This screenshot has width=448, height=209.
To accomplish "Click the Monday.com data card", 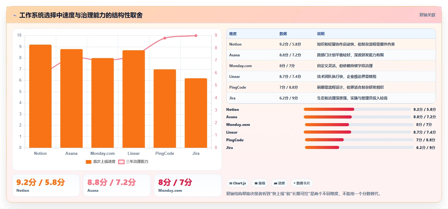I will pyautogui.click(x=188, y=185).
